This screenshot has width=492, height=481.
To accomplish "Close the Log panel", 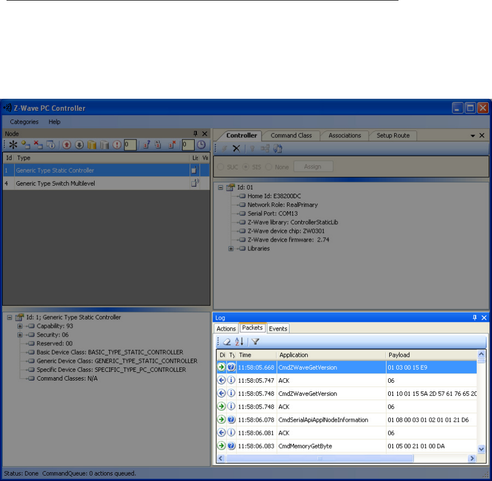I will 484,318.
